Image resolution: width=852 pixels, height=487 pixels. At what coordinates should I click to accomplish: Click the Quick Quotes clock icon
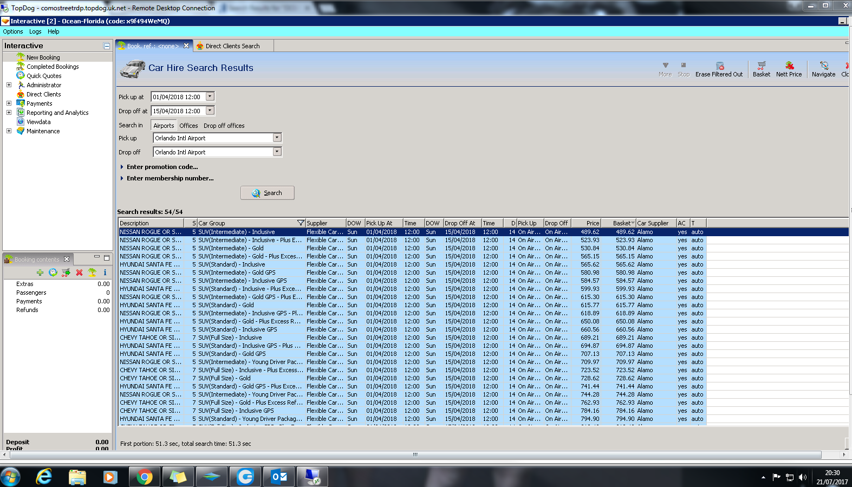pyautogui.click(x=21, y=76)
